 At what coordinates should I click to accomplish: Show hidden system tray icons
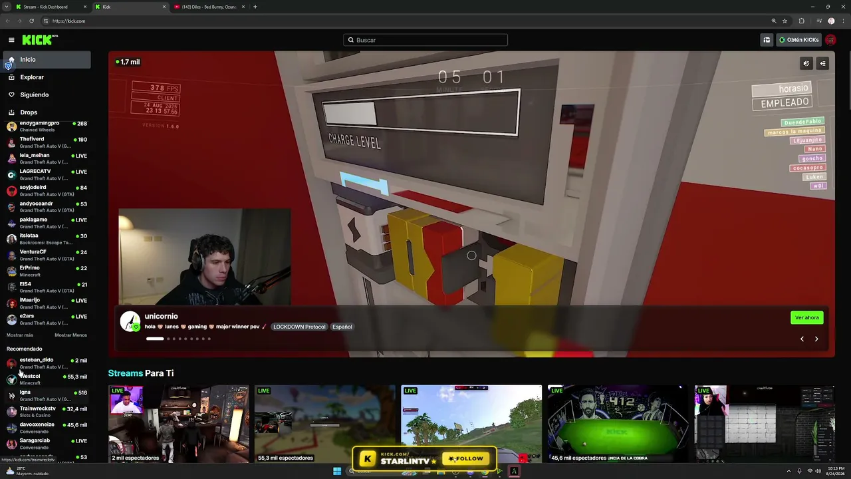[789, 471]
